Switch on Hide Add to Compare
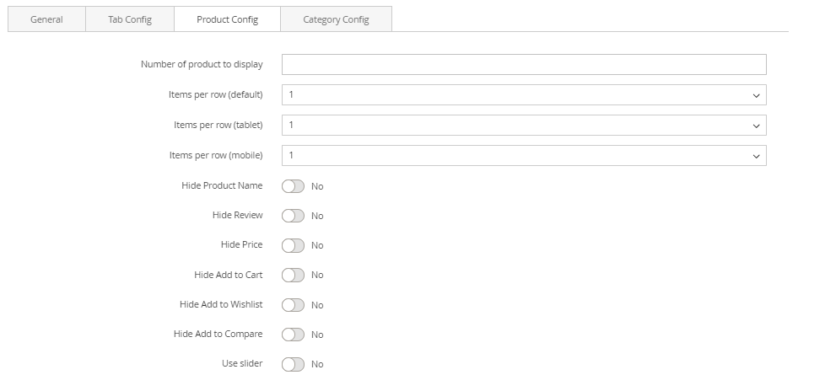The image size is (825, 391). point(293,335)
